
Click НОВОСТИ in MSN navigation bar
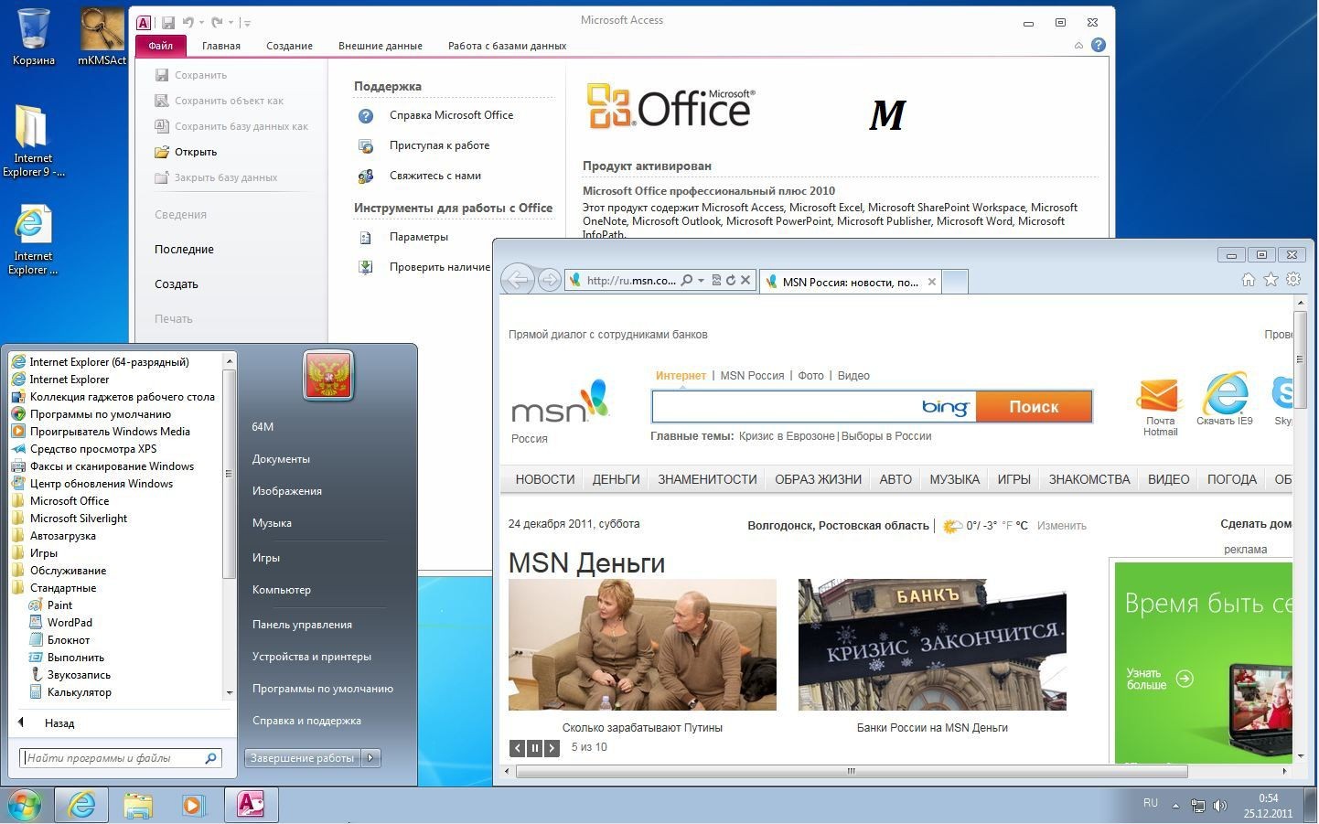pyautogui.click(x=545, y=479)
